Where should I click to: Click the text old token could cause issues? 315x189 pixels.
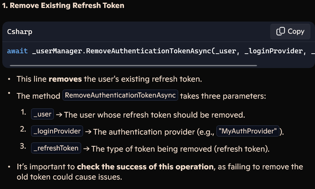[69, 177]
